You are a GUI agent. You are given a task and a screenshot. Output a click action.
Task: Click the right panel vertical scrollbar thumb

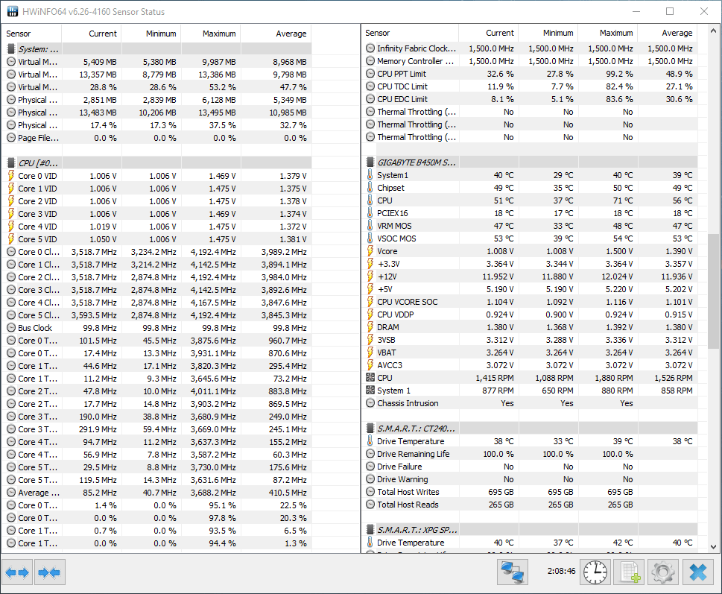tap(713, 291)
